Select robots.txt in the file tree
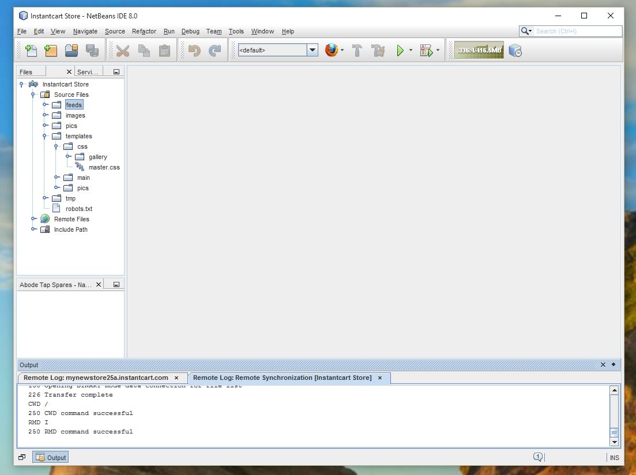This screenshot has width=636, height=475. click(x=78, y=209)
